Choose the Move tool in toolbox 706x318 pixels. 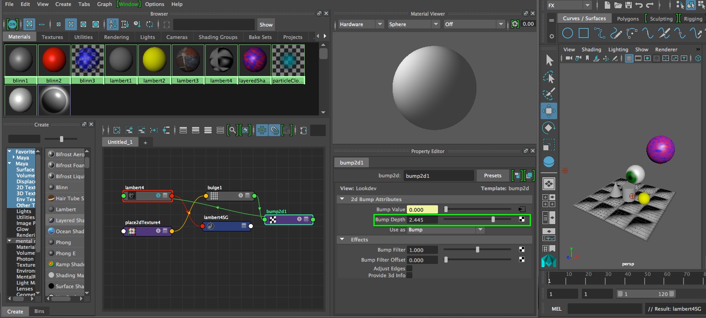(549, 111)
